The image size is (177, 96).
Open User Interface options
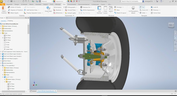click(99, 10)
